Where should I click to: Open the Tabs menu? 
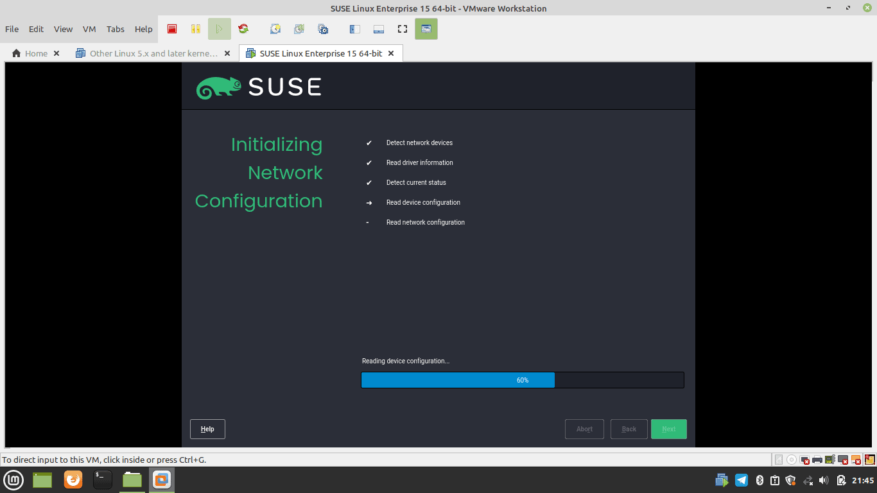pos(116,29)
